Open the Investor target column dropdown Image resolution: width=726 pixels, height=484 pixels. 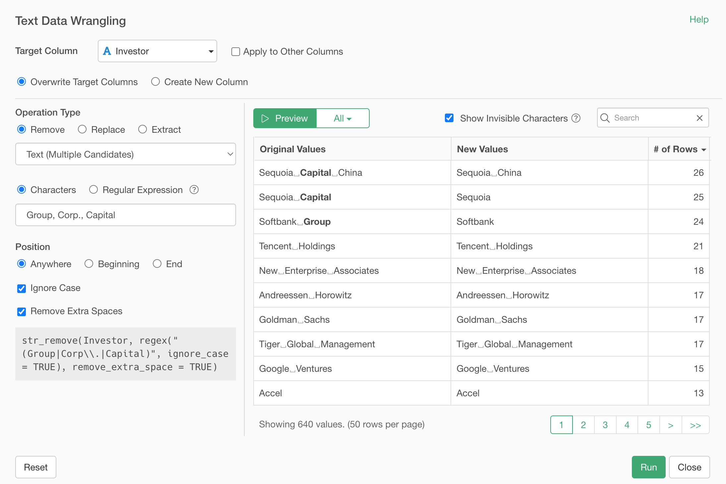tap(157, 51)
